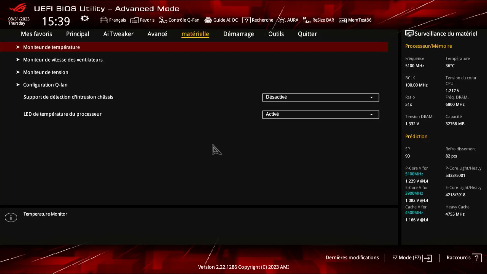
Task: Switch to Ai Tweaker tab
Action: (x=118, y=34)
